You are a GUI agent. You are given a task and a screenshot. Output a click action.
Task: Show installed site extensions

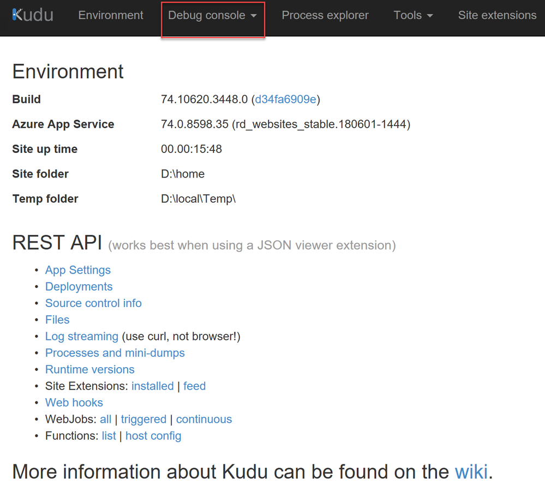click(x=153, y=386)
